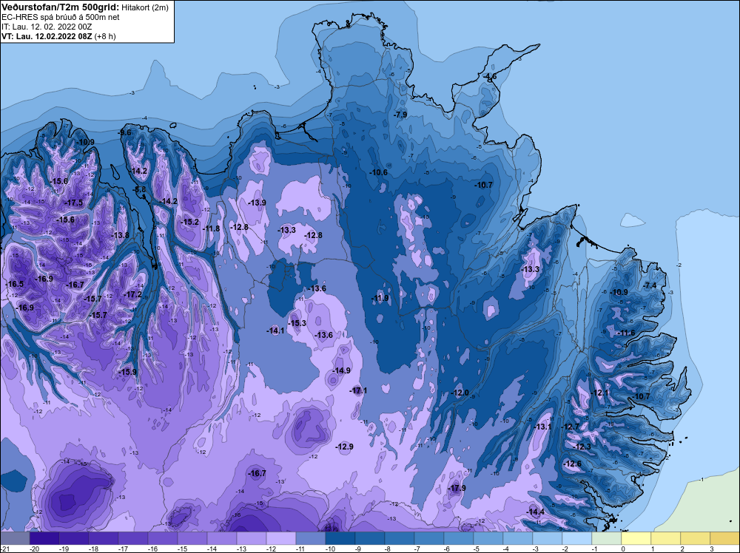Image resolution: width=740 pixels, height=553 pixels.
Task: Click the -11.9 temperature value
Action: (x=380, y=299)
